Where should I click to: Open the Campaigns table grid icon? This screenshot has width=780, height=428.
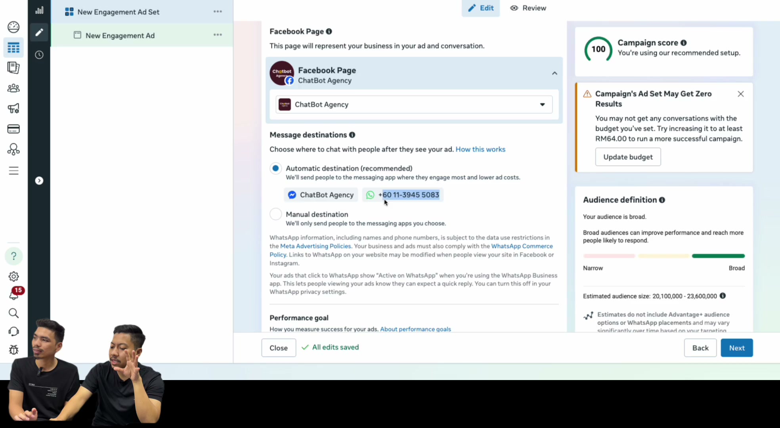pos(13,48)
